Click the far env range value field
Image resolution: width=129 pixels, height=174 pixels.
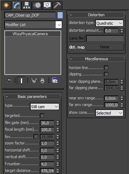pos(111,105)
